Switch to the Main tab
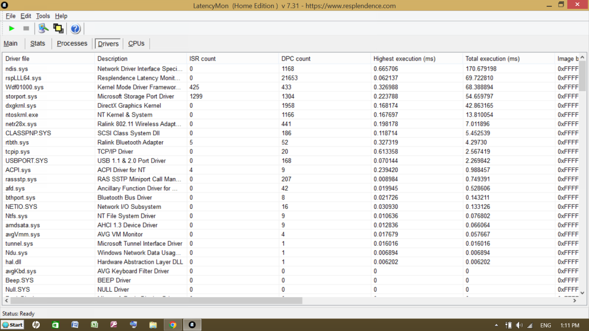Viewport: 589px width, 331px height. point(11,44)
